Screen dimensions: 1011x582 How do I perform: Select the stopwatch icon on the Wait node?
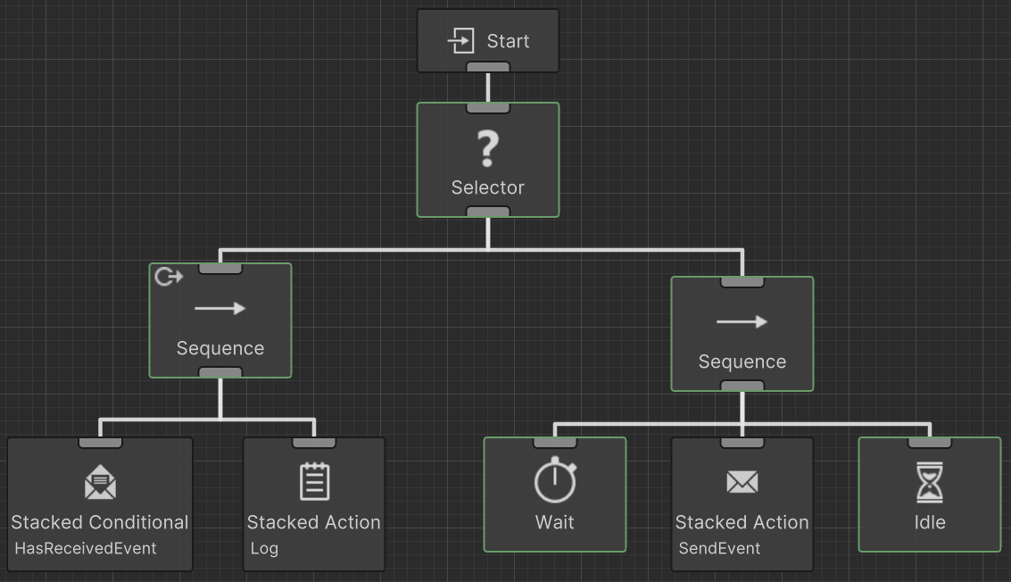[x=554, y=482]
